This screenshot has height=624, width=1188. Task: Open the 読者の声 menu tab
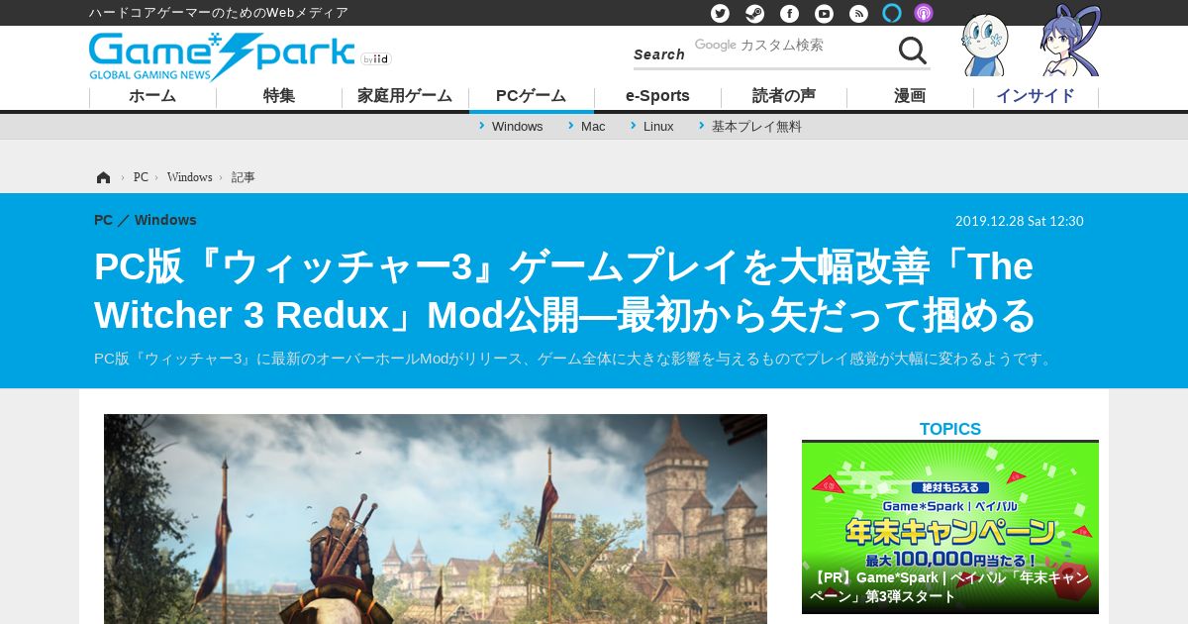pos(784,96)
